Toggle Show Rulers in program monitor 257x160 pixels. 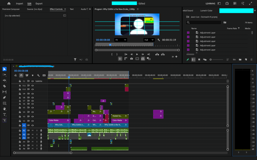126,59
